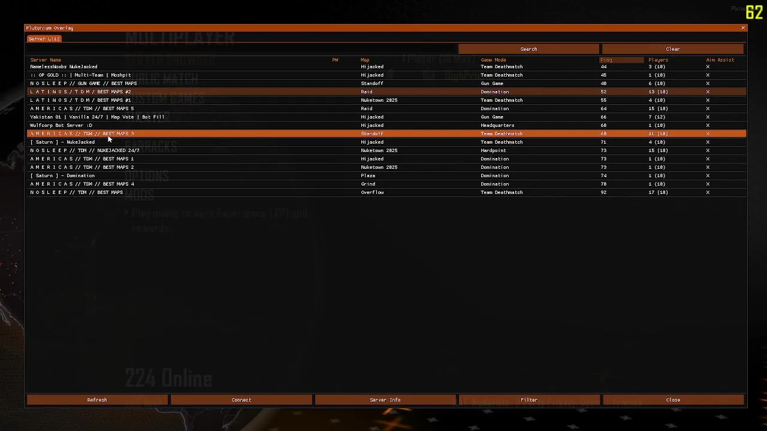
Task: Sort by the Players column header
Action: [658, 60]
